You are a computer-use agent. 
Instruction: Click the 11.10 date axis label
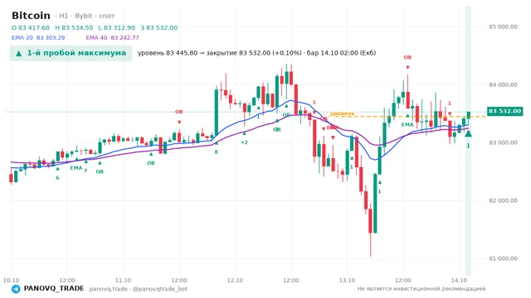click(123, 281)
